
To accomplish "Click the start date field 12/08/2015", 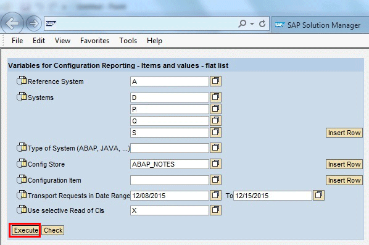I will click(170, 196).
